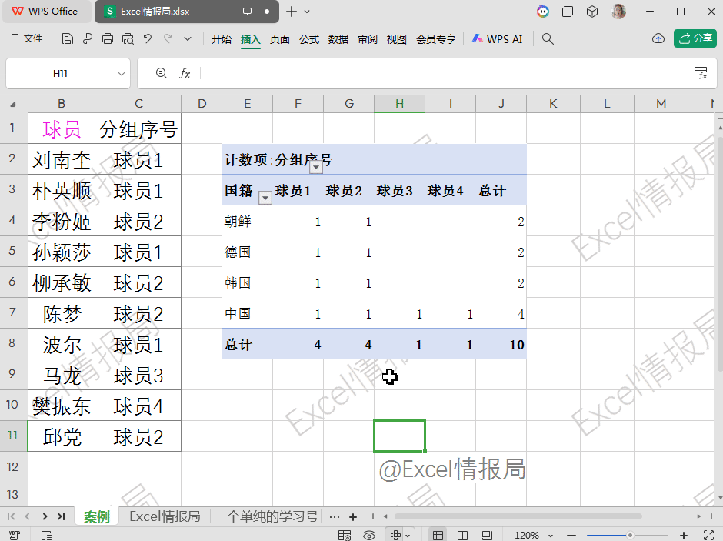Image resolution: width=723 pixels, height=541 pixels.
Task: Click the Name Box showing H11
Action: 60,74
